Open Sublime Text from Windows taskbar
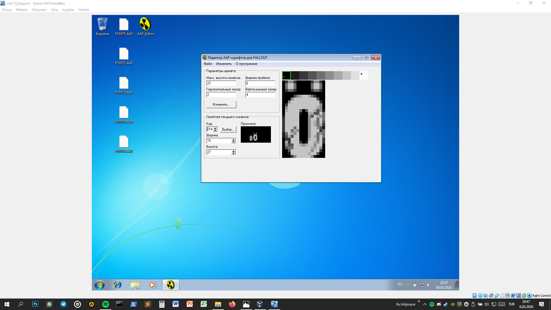The height and width of the screenshot is (310, 551). (148, 304)
